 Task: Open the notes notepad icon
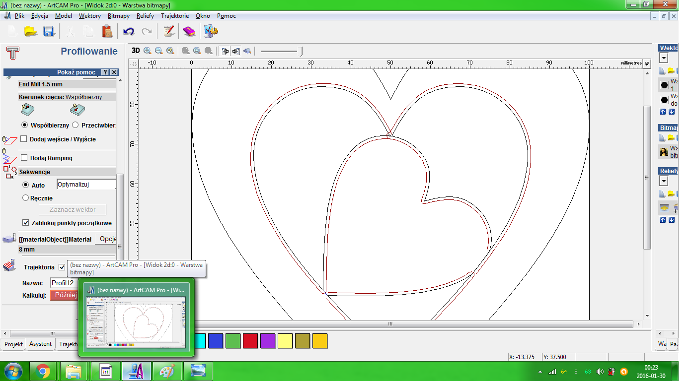[x=169, y=32]
